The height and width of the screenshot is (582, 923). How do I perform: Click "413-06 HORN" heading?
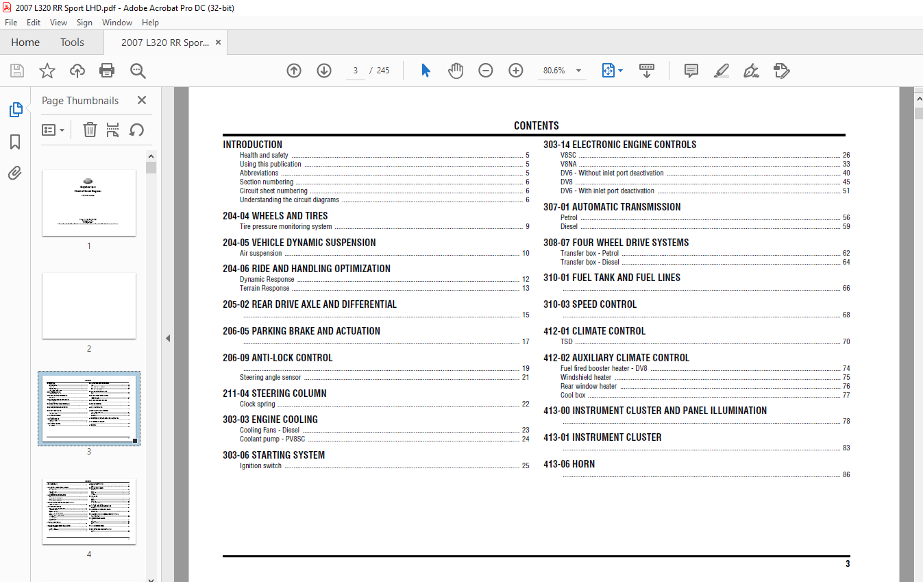pyautogui.click(x=569, y=464)
